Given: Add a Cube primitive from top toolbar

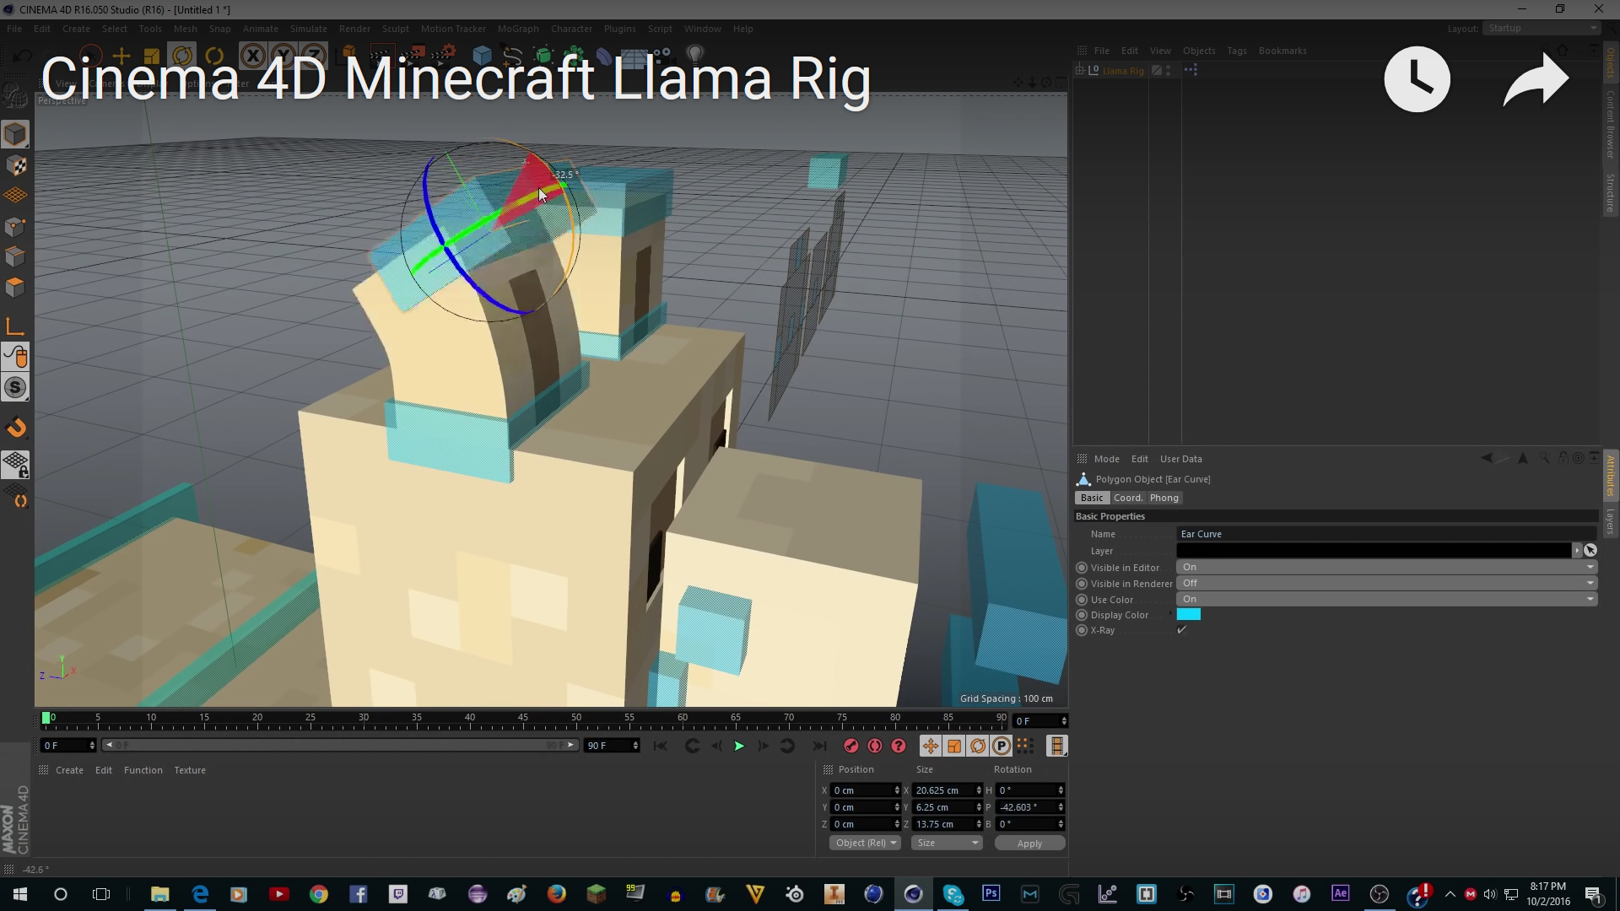Looking at the screenshot, I should (482, 56).
